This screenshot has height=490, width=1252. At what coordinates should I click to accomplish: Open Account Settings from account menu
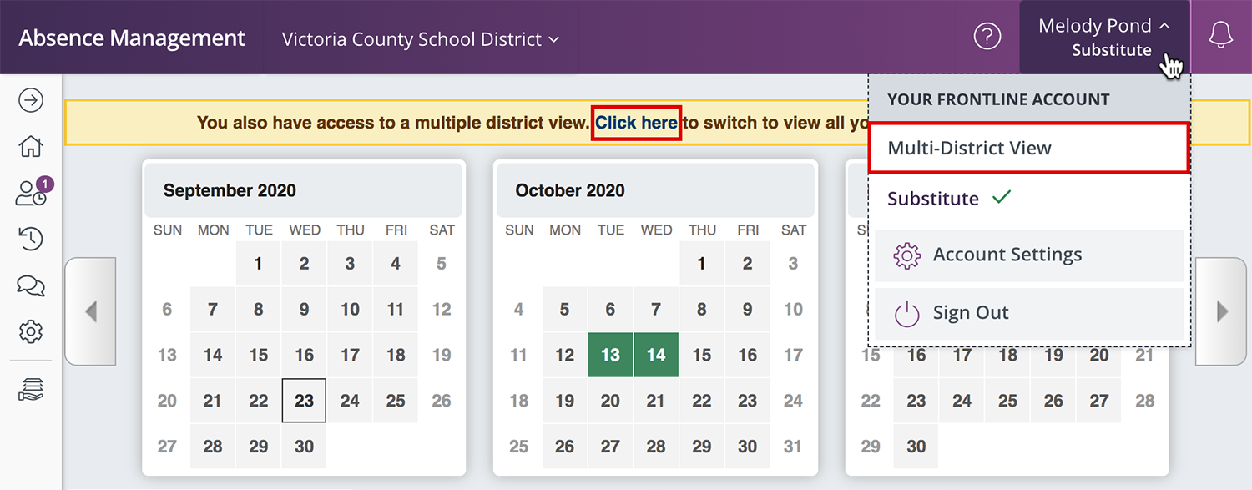tap(1029, 255)
